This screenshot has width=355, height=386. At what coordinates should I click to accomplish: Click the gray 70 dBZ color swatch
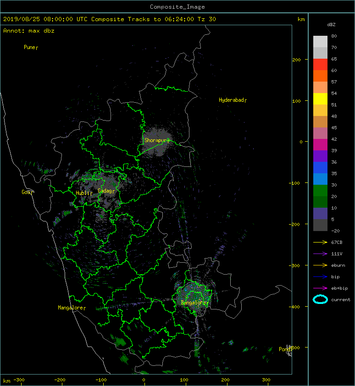320,53
